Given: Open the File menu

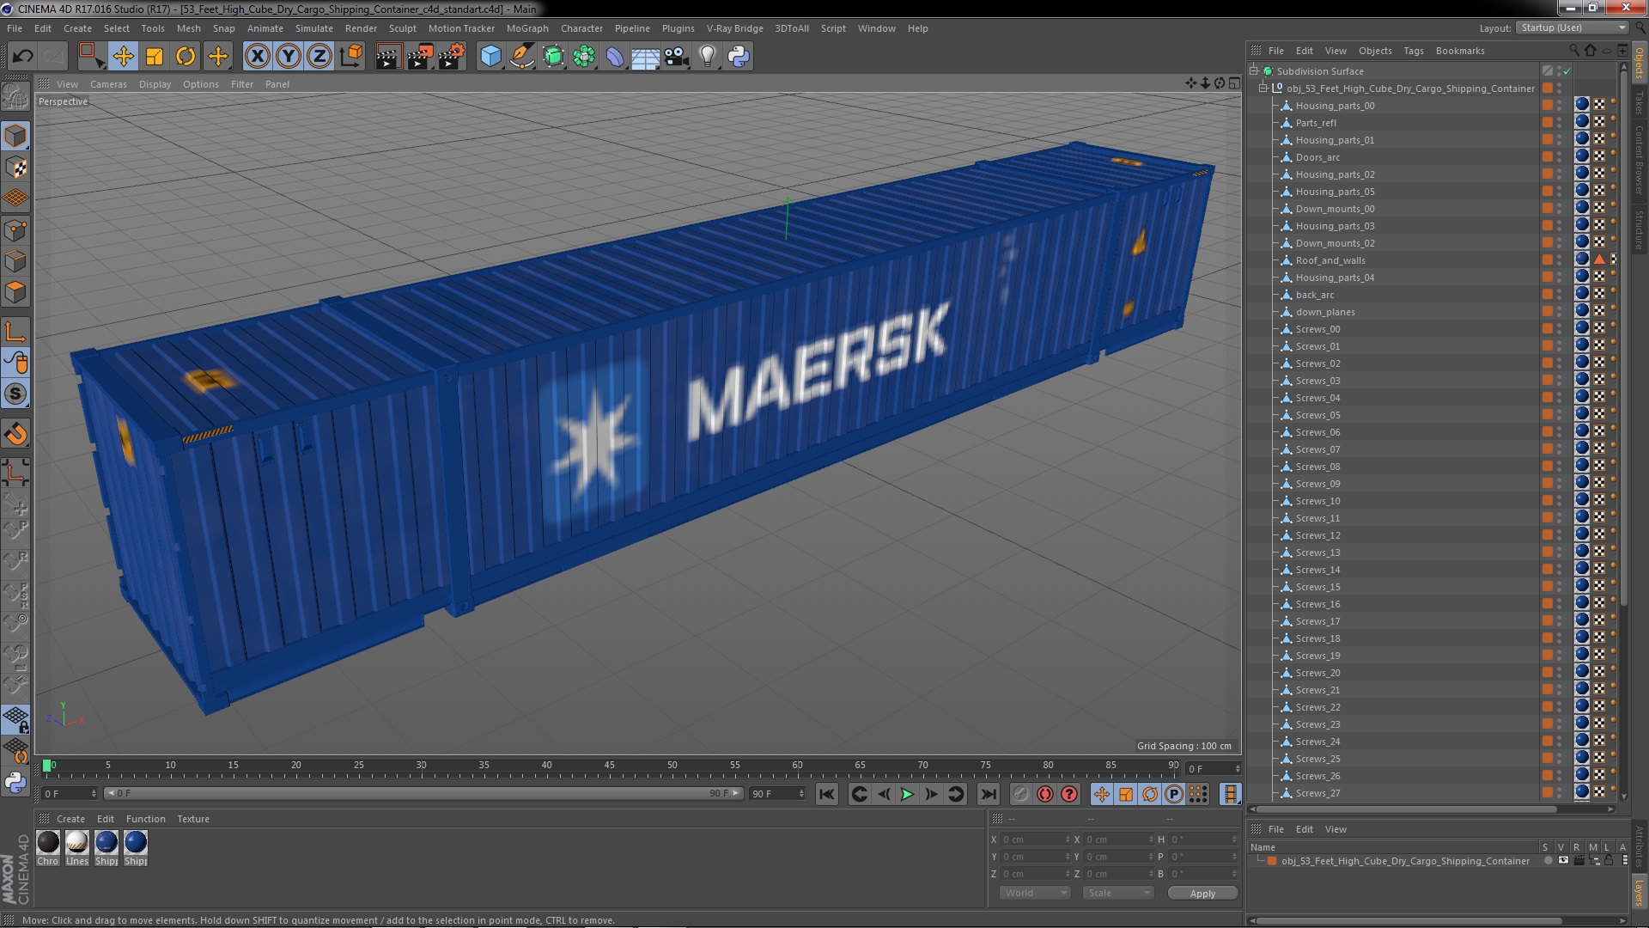Looking at the screenshot, I should pos(15,28).
